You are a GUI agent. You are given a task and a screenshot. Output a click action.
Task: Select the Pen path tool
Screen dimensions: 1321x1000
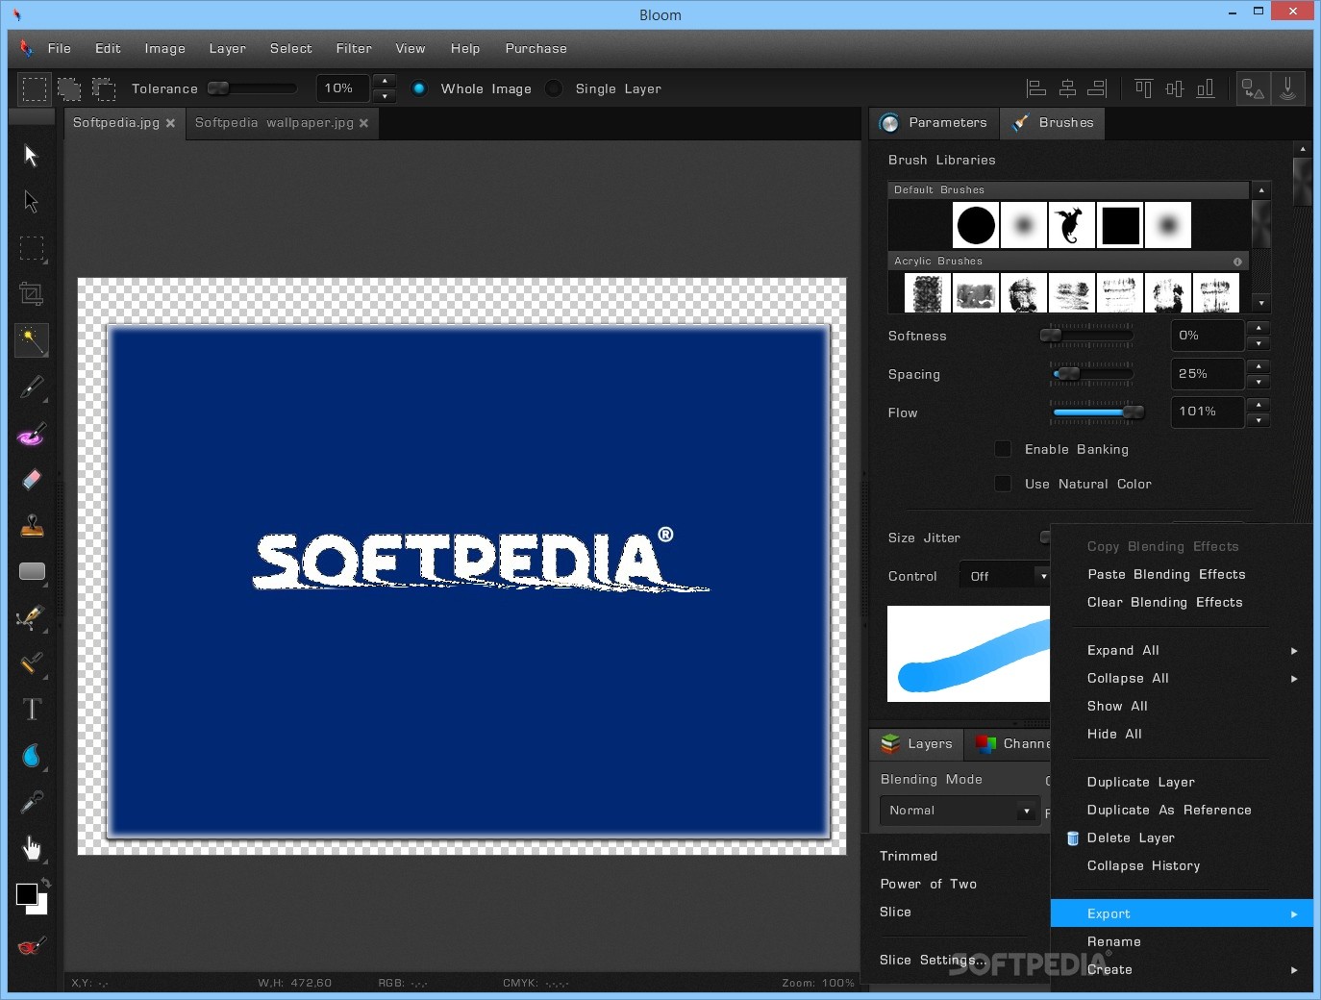point(32,617)
